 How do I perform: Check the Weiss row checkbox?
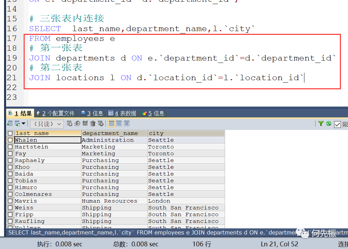click(10, 208)
